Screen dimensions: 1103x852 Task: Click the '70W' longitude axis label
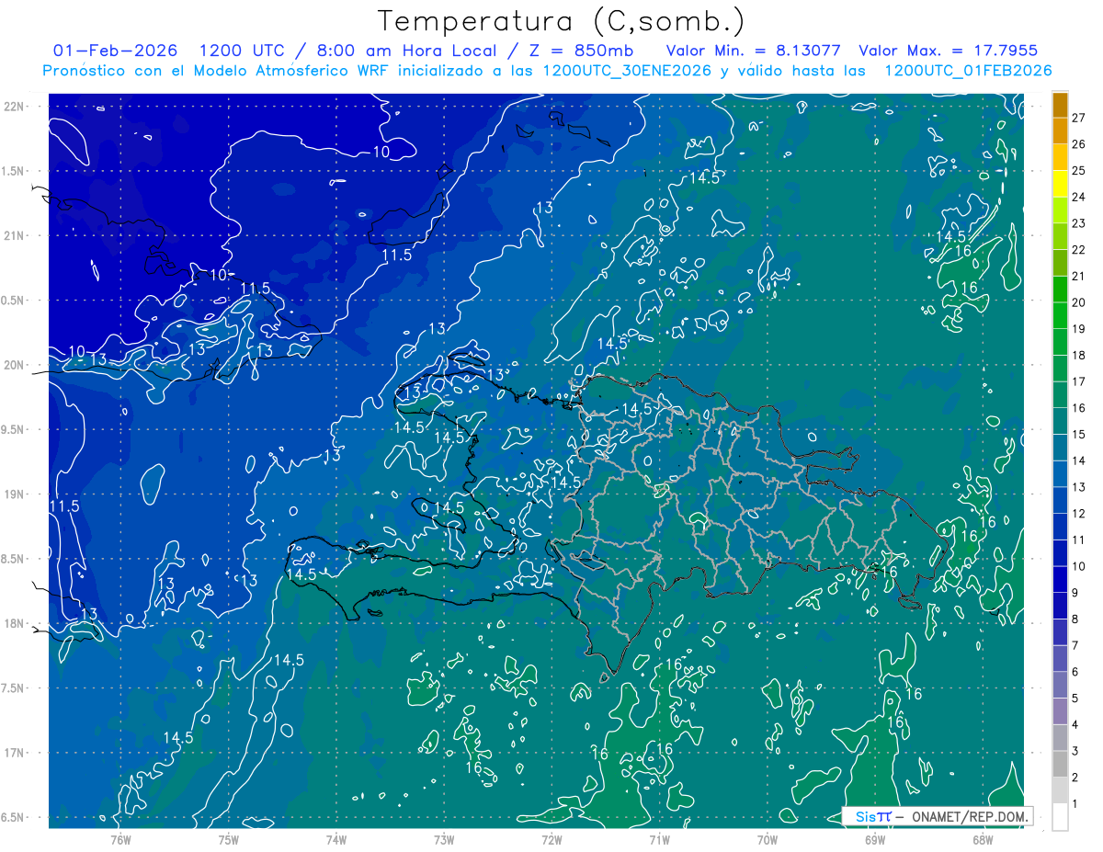coord(768,839)
